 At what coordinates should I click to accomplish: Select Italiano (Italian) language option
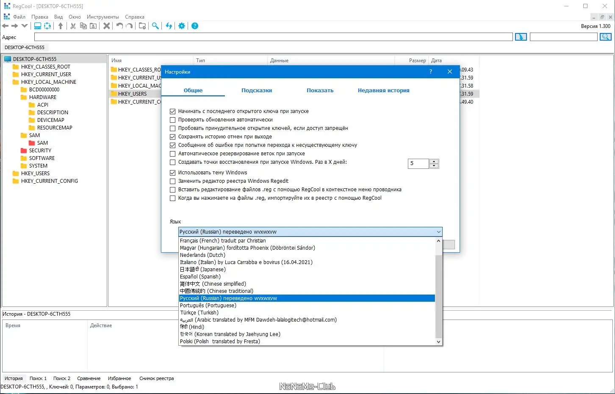[x=307, y=262]
